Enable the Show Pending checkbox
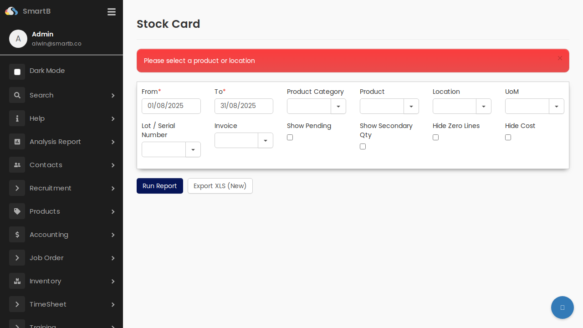The image size is (583, 328). tap(290, 137)
